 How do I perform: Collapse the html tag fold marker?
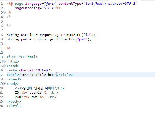[4, 61]
